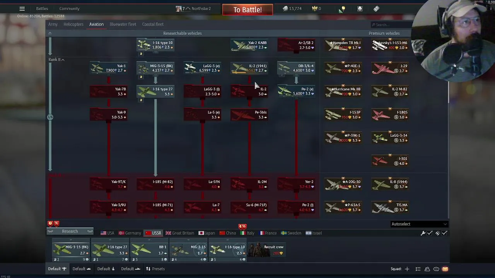Click the To Battle! button
The width and height of the screenshot is (495, 278).
(x=247, y=10)
